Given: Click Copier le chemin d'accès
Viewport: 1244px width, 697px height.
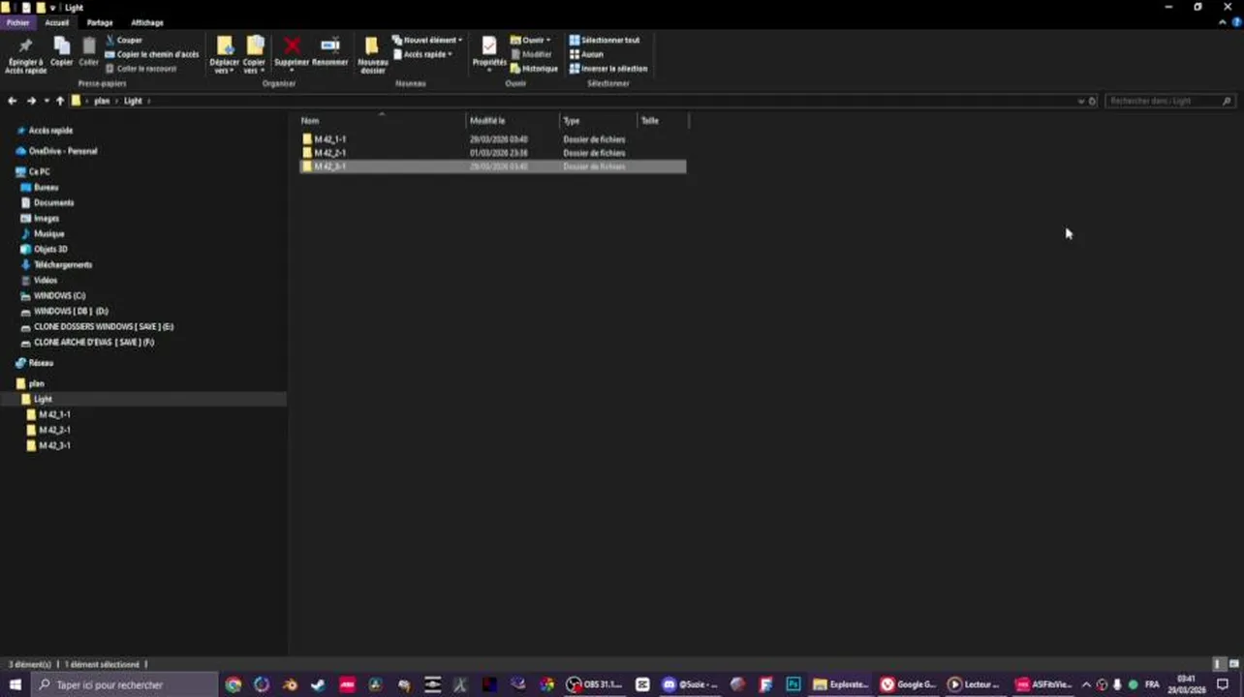Looking at the screenshot, I should point(151,54).
